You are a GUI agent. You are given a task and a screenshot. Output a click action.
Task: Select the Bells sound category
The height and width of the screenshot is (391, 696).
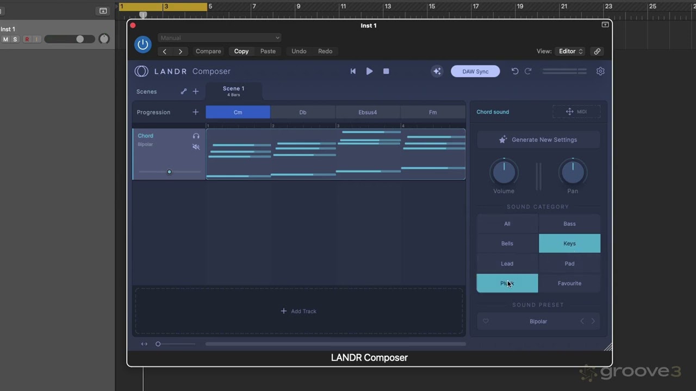(x=507, y=243)
